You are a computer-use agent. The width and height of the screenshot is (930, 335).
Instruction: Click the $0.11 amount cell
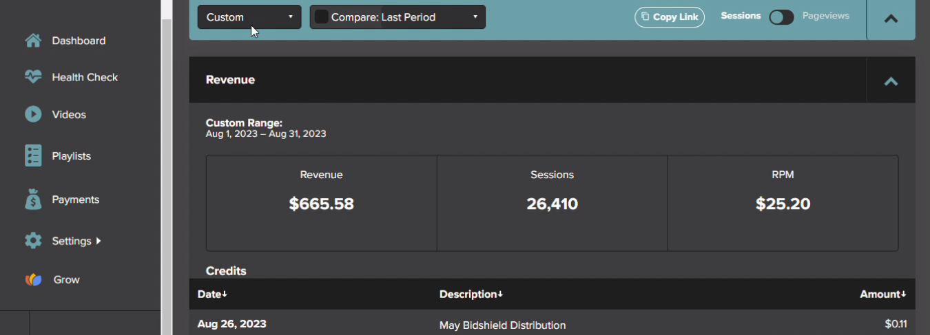click(x=896, y=323)
